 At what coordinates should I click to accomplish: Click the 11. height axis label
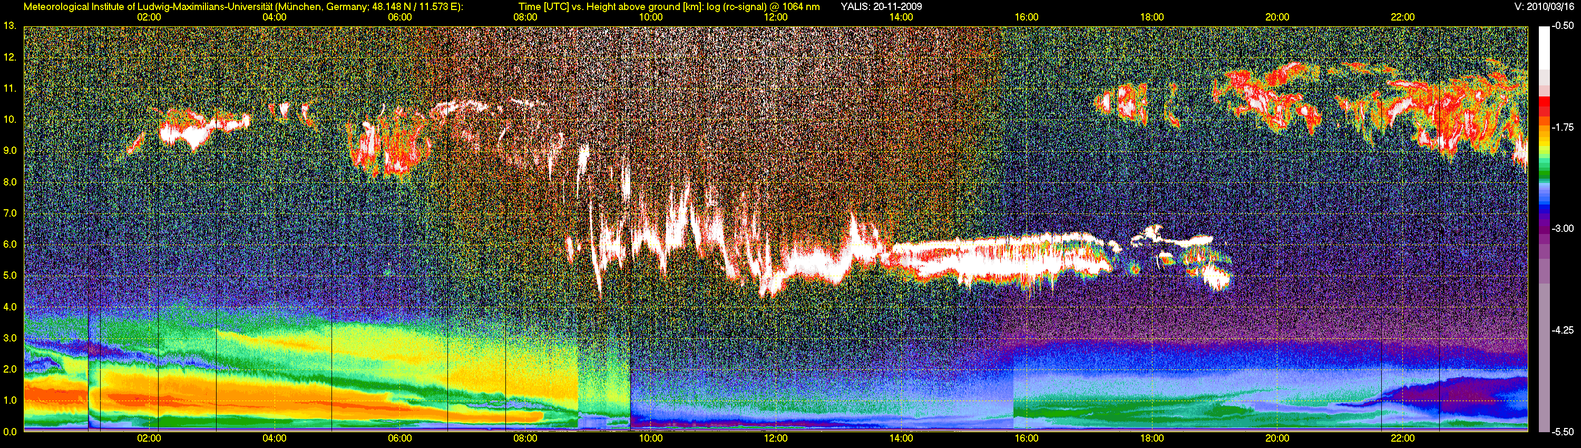9,89
